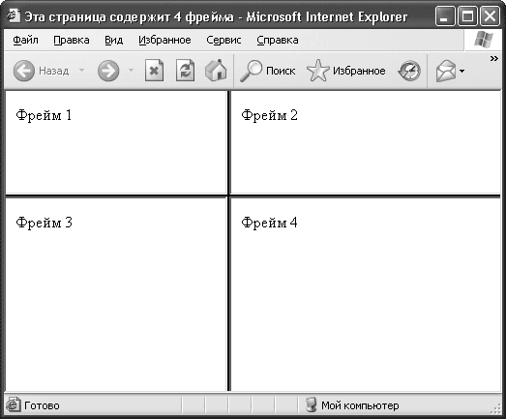
Task: Show more toolbar buttons chevron
Action: (x=494, y=58)
